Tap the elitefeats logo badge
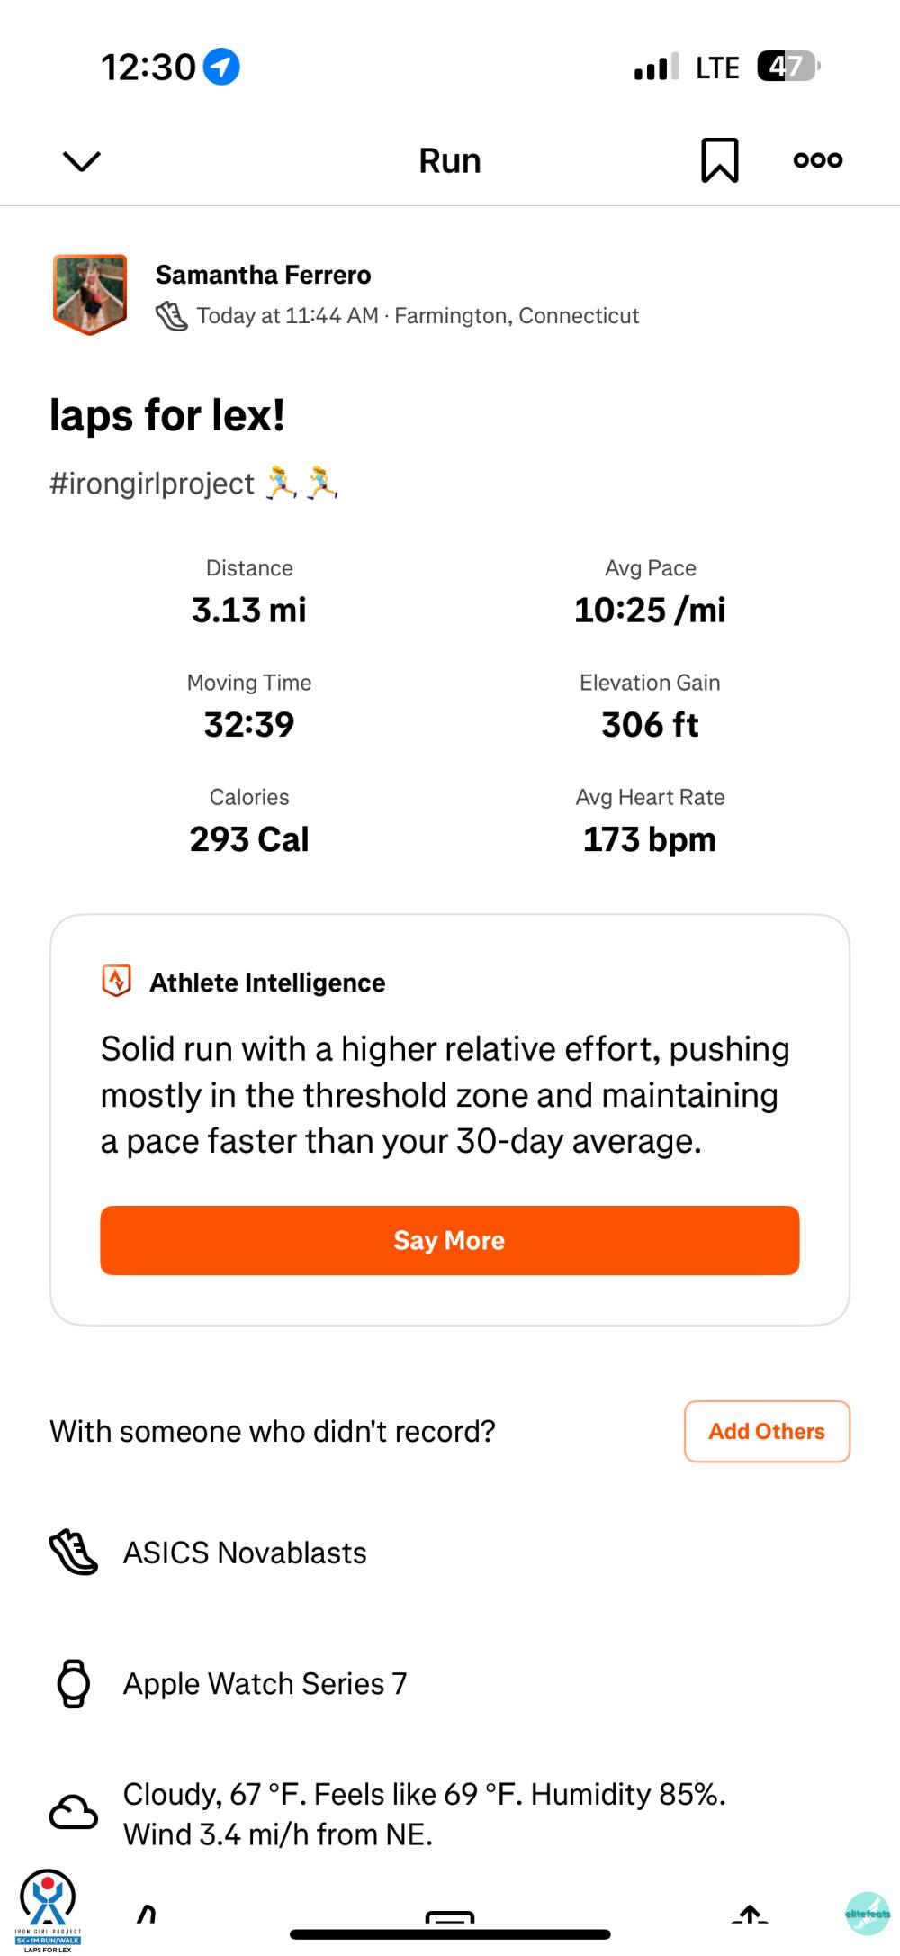This screenshot has height=1956, width=900. tap(868, 1913)
